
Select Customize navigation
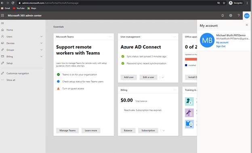pos(18,73)
